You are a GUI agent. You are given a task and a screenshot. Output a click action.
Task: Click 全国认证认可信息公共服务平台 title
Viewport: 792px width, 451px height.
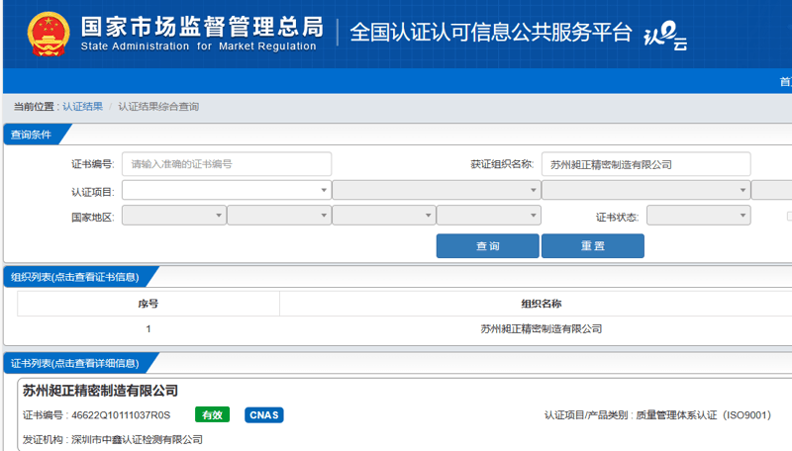click(490, 33)
